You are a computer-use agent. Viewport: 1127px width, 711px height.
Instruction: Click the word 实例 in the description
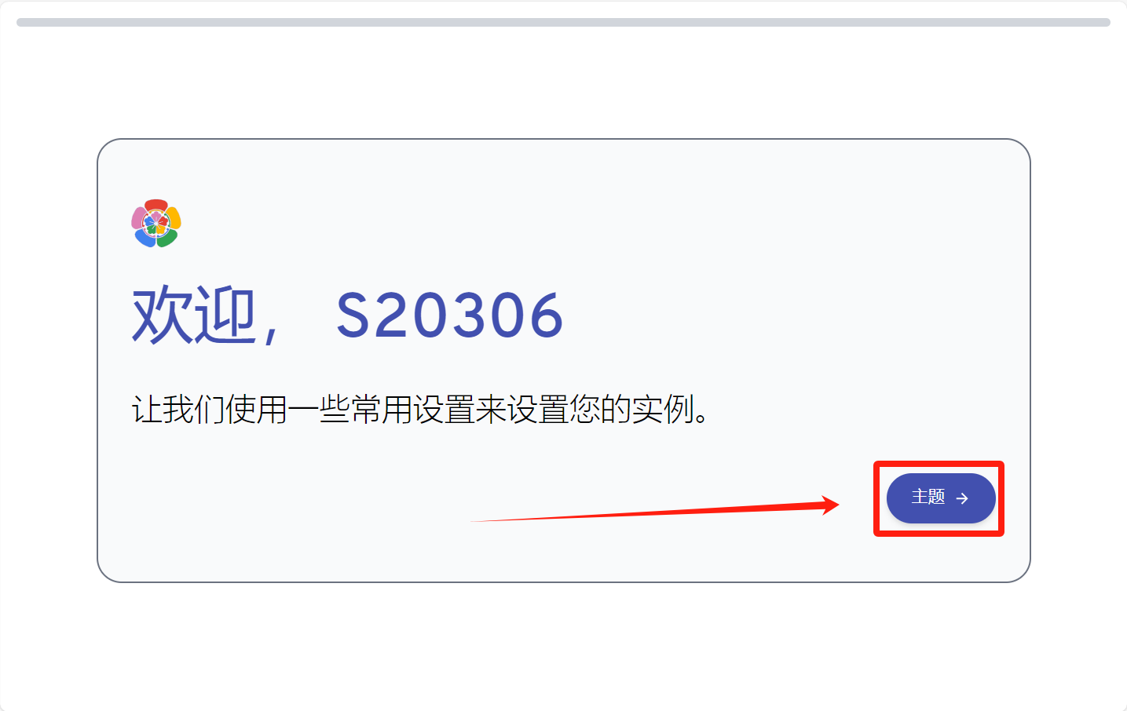click(x=663, y=410)
